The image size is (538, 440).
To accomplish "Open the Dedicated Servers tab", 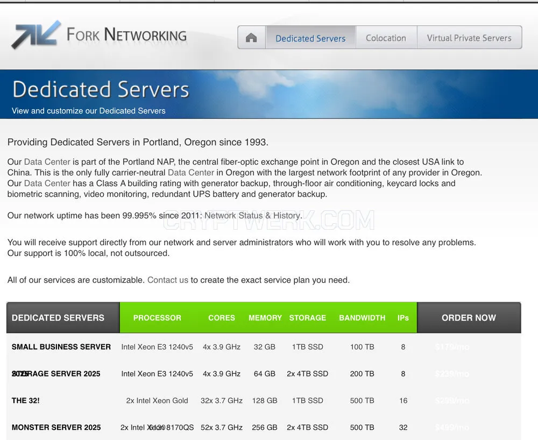I will (310, 38).
